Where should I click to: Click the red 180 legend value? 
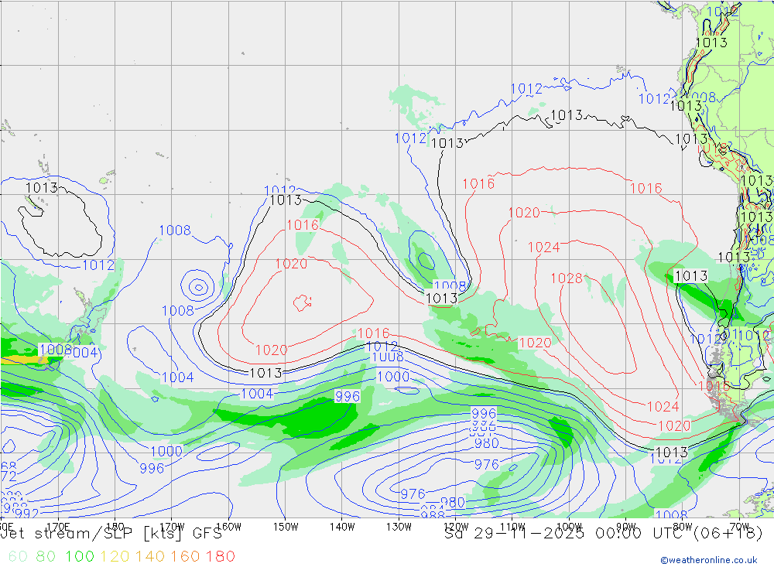point(220,556)
